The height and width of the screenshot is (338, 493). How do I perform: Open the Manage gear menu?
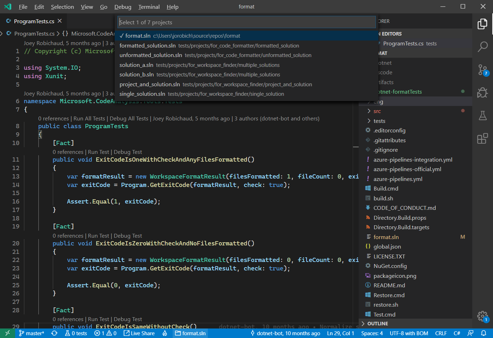tap(482, 316)
